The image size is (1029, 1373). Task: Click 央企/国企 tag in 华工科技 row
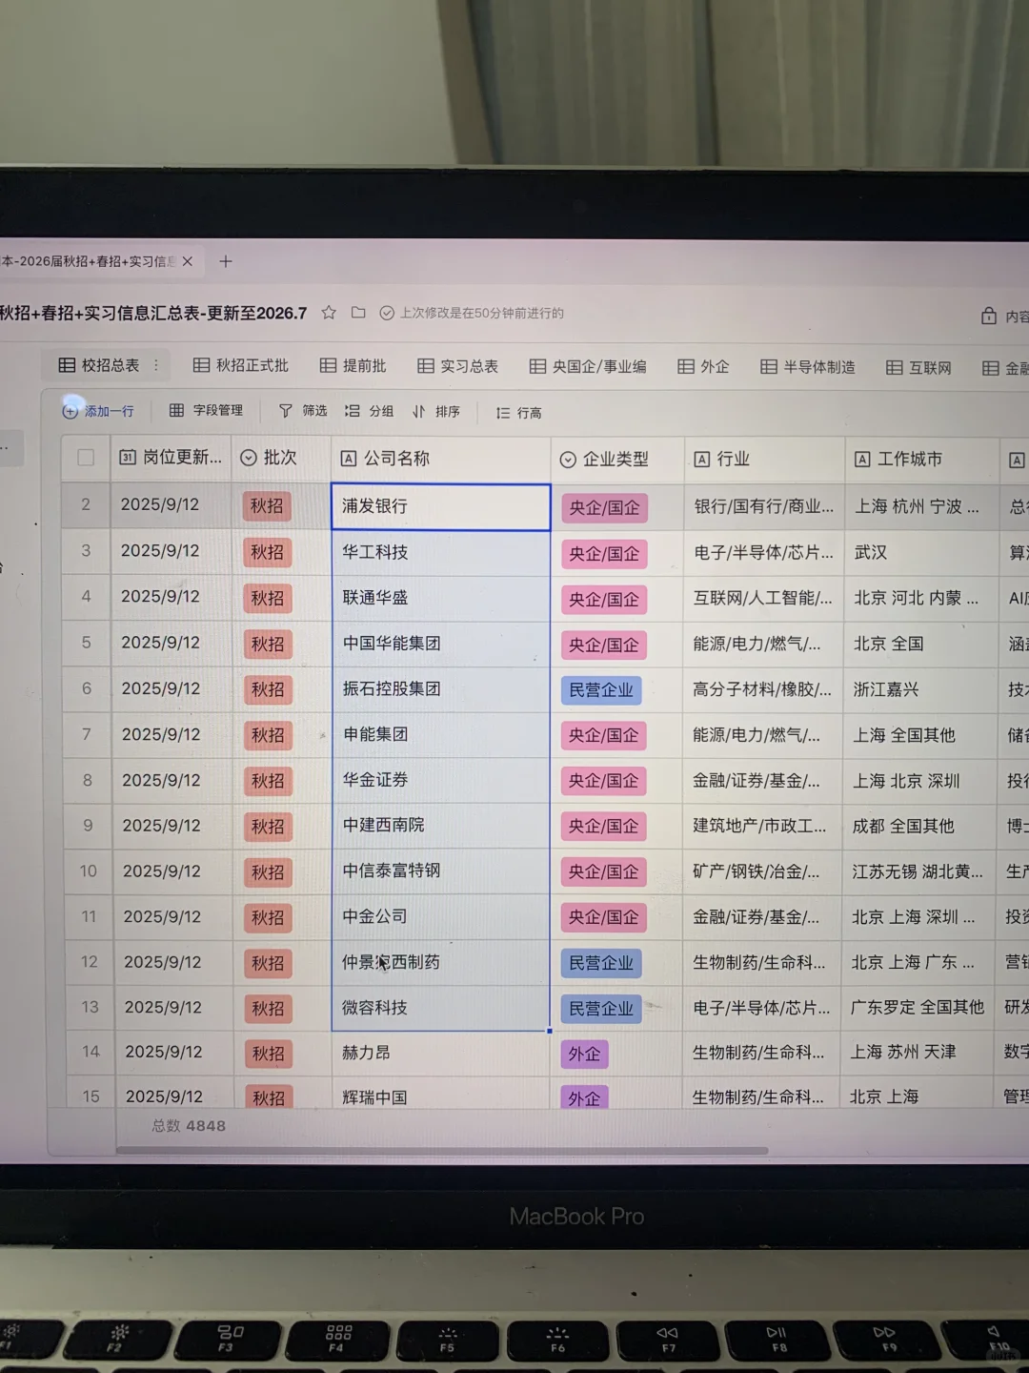click(x=604, y=554)
